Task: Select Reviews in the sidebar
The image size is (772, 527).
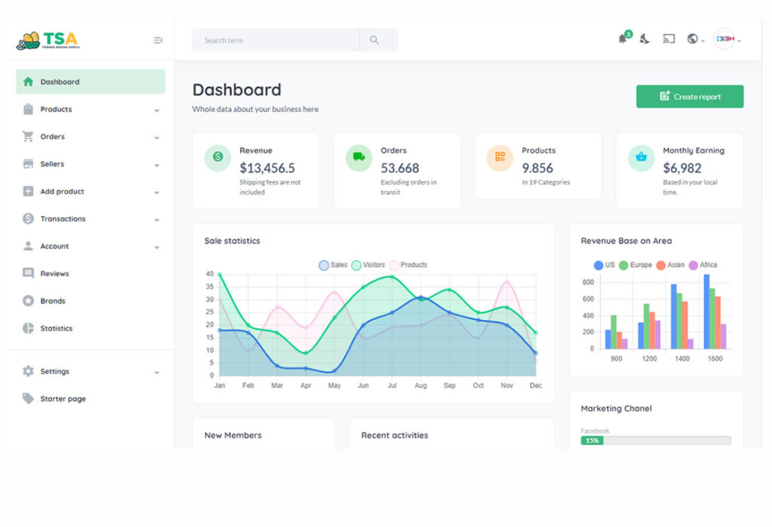Action: coord(54,274)
